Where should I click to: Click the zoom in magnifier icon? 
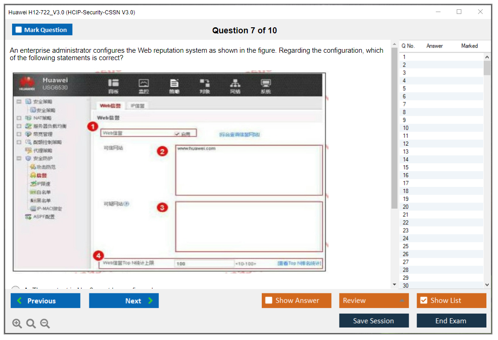point(17,324)
